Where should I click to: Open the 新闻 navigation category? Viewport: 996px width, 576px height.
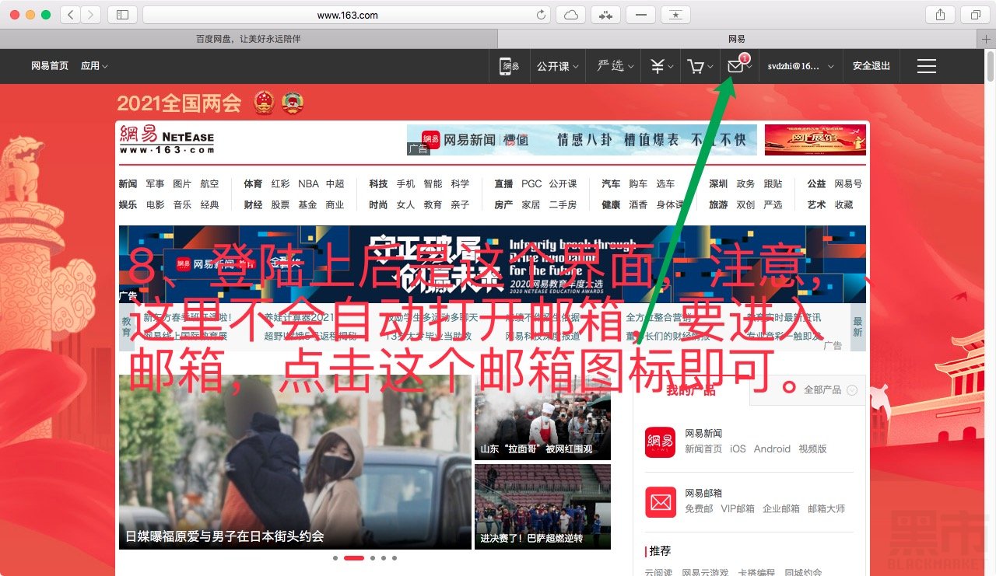pos(128,184)
